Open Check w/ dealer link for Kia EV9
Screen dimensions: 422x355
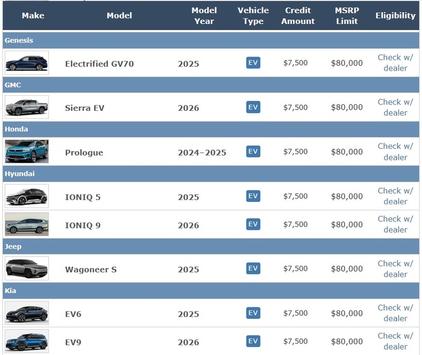click(395, 341)
